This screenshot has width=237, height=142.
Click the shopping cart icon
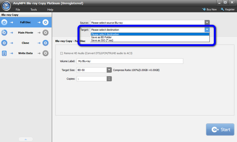coord(204,9)
